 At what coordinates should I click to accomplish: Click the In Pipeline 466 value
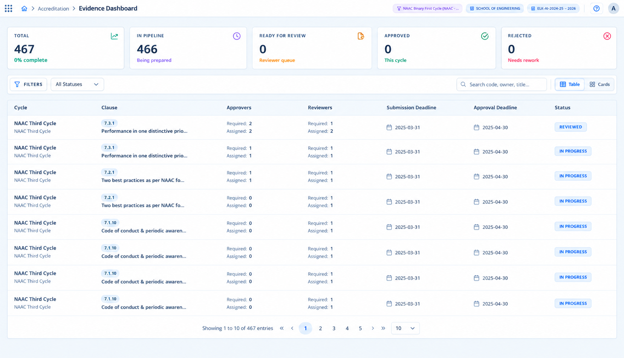tap(147, 49)
